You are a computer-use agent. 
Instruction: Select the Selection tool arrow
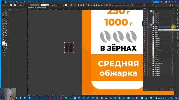tap(3, 11)
